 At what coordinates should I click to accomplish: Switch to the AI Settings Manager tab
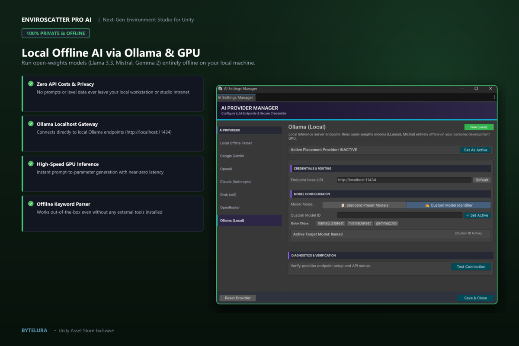coord(236,98)
